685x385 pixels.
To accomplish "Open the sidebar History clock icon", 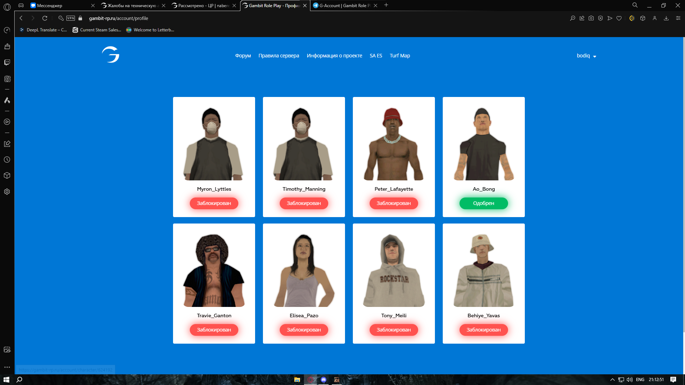I will [x=7, y=160].
